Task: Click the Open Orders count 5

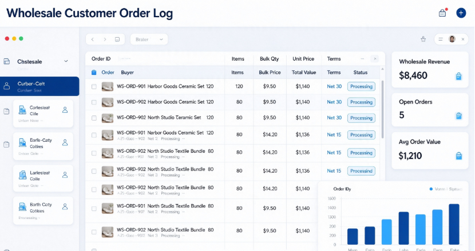Action: point(401,115)
